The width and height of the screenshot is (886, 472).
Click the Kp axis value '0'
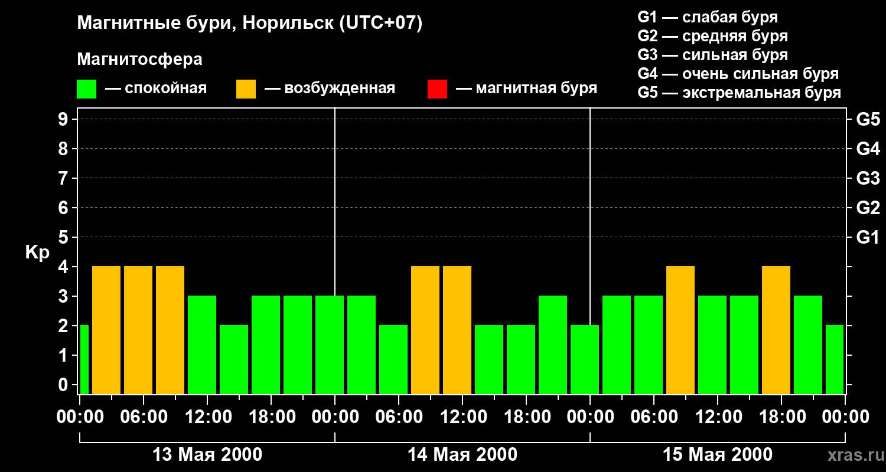tap(64, 385)
